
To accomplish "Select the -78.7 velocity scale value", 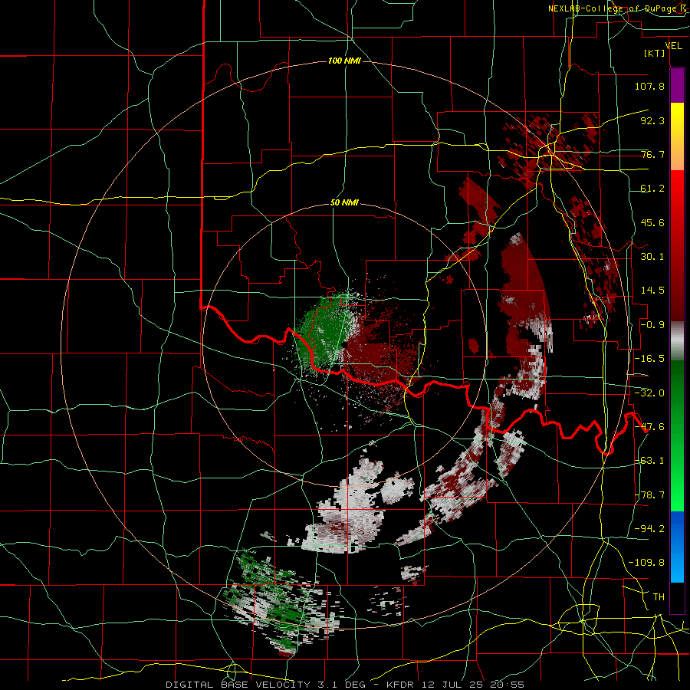I will pos(649,495).
